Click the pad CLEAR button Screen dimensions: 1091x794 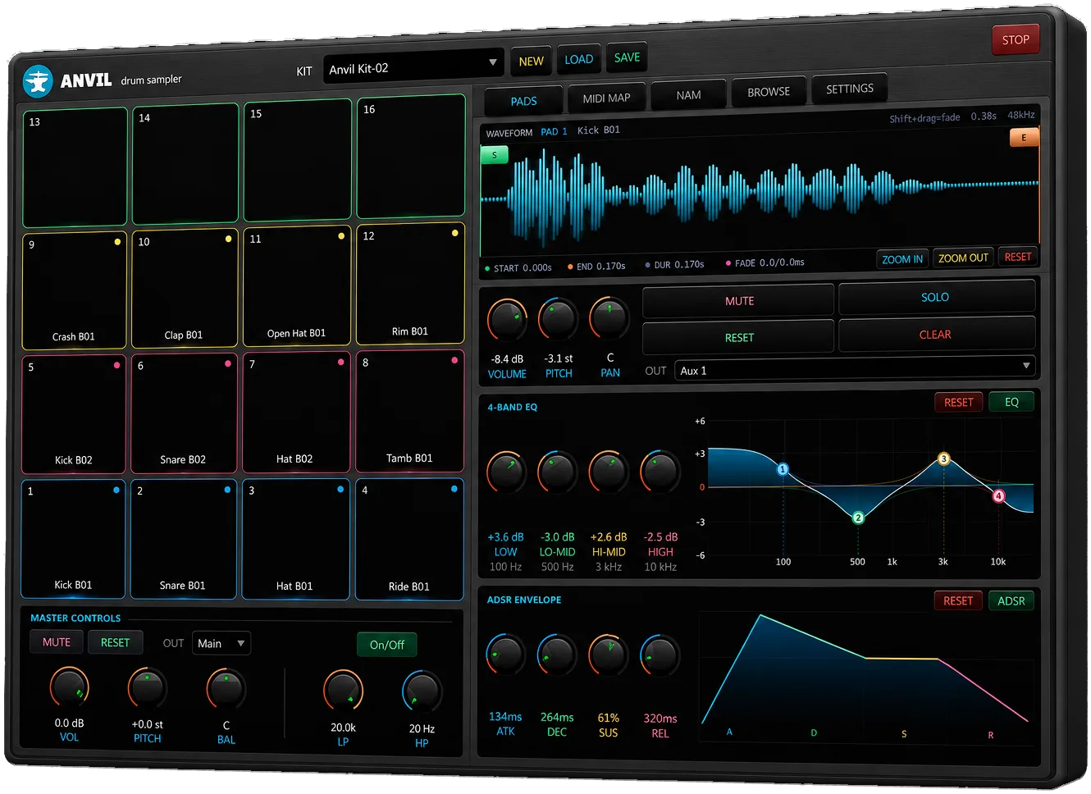pyautogui.click(x=936, y=335)
